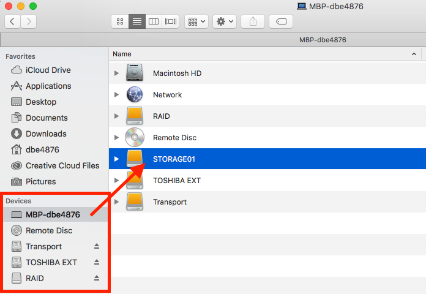426x294 pixels.
Task: Expand the Macintosh HD disclosure triangle
Action: pyautogui.click(x=116, y=73)
